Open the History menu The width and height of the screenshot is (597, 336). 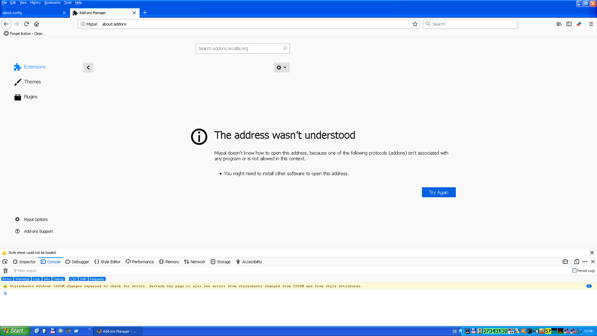[35, 3]
